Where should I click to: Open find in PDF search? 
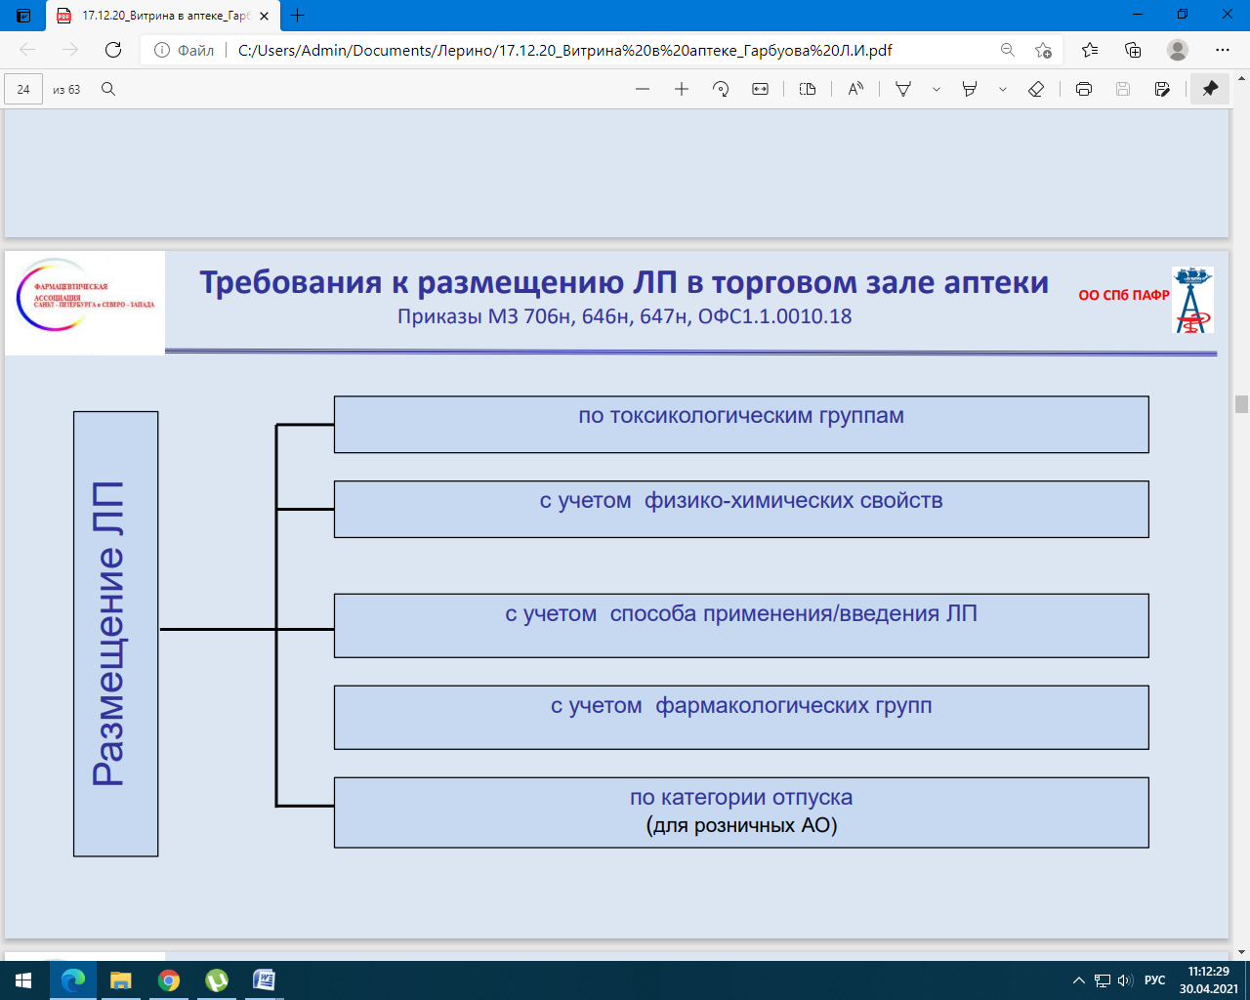point(108,89)
